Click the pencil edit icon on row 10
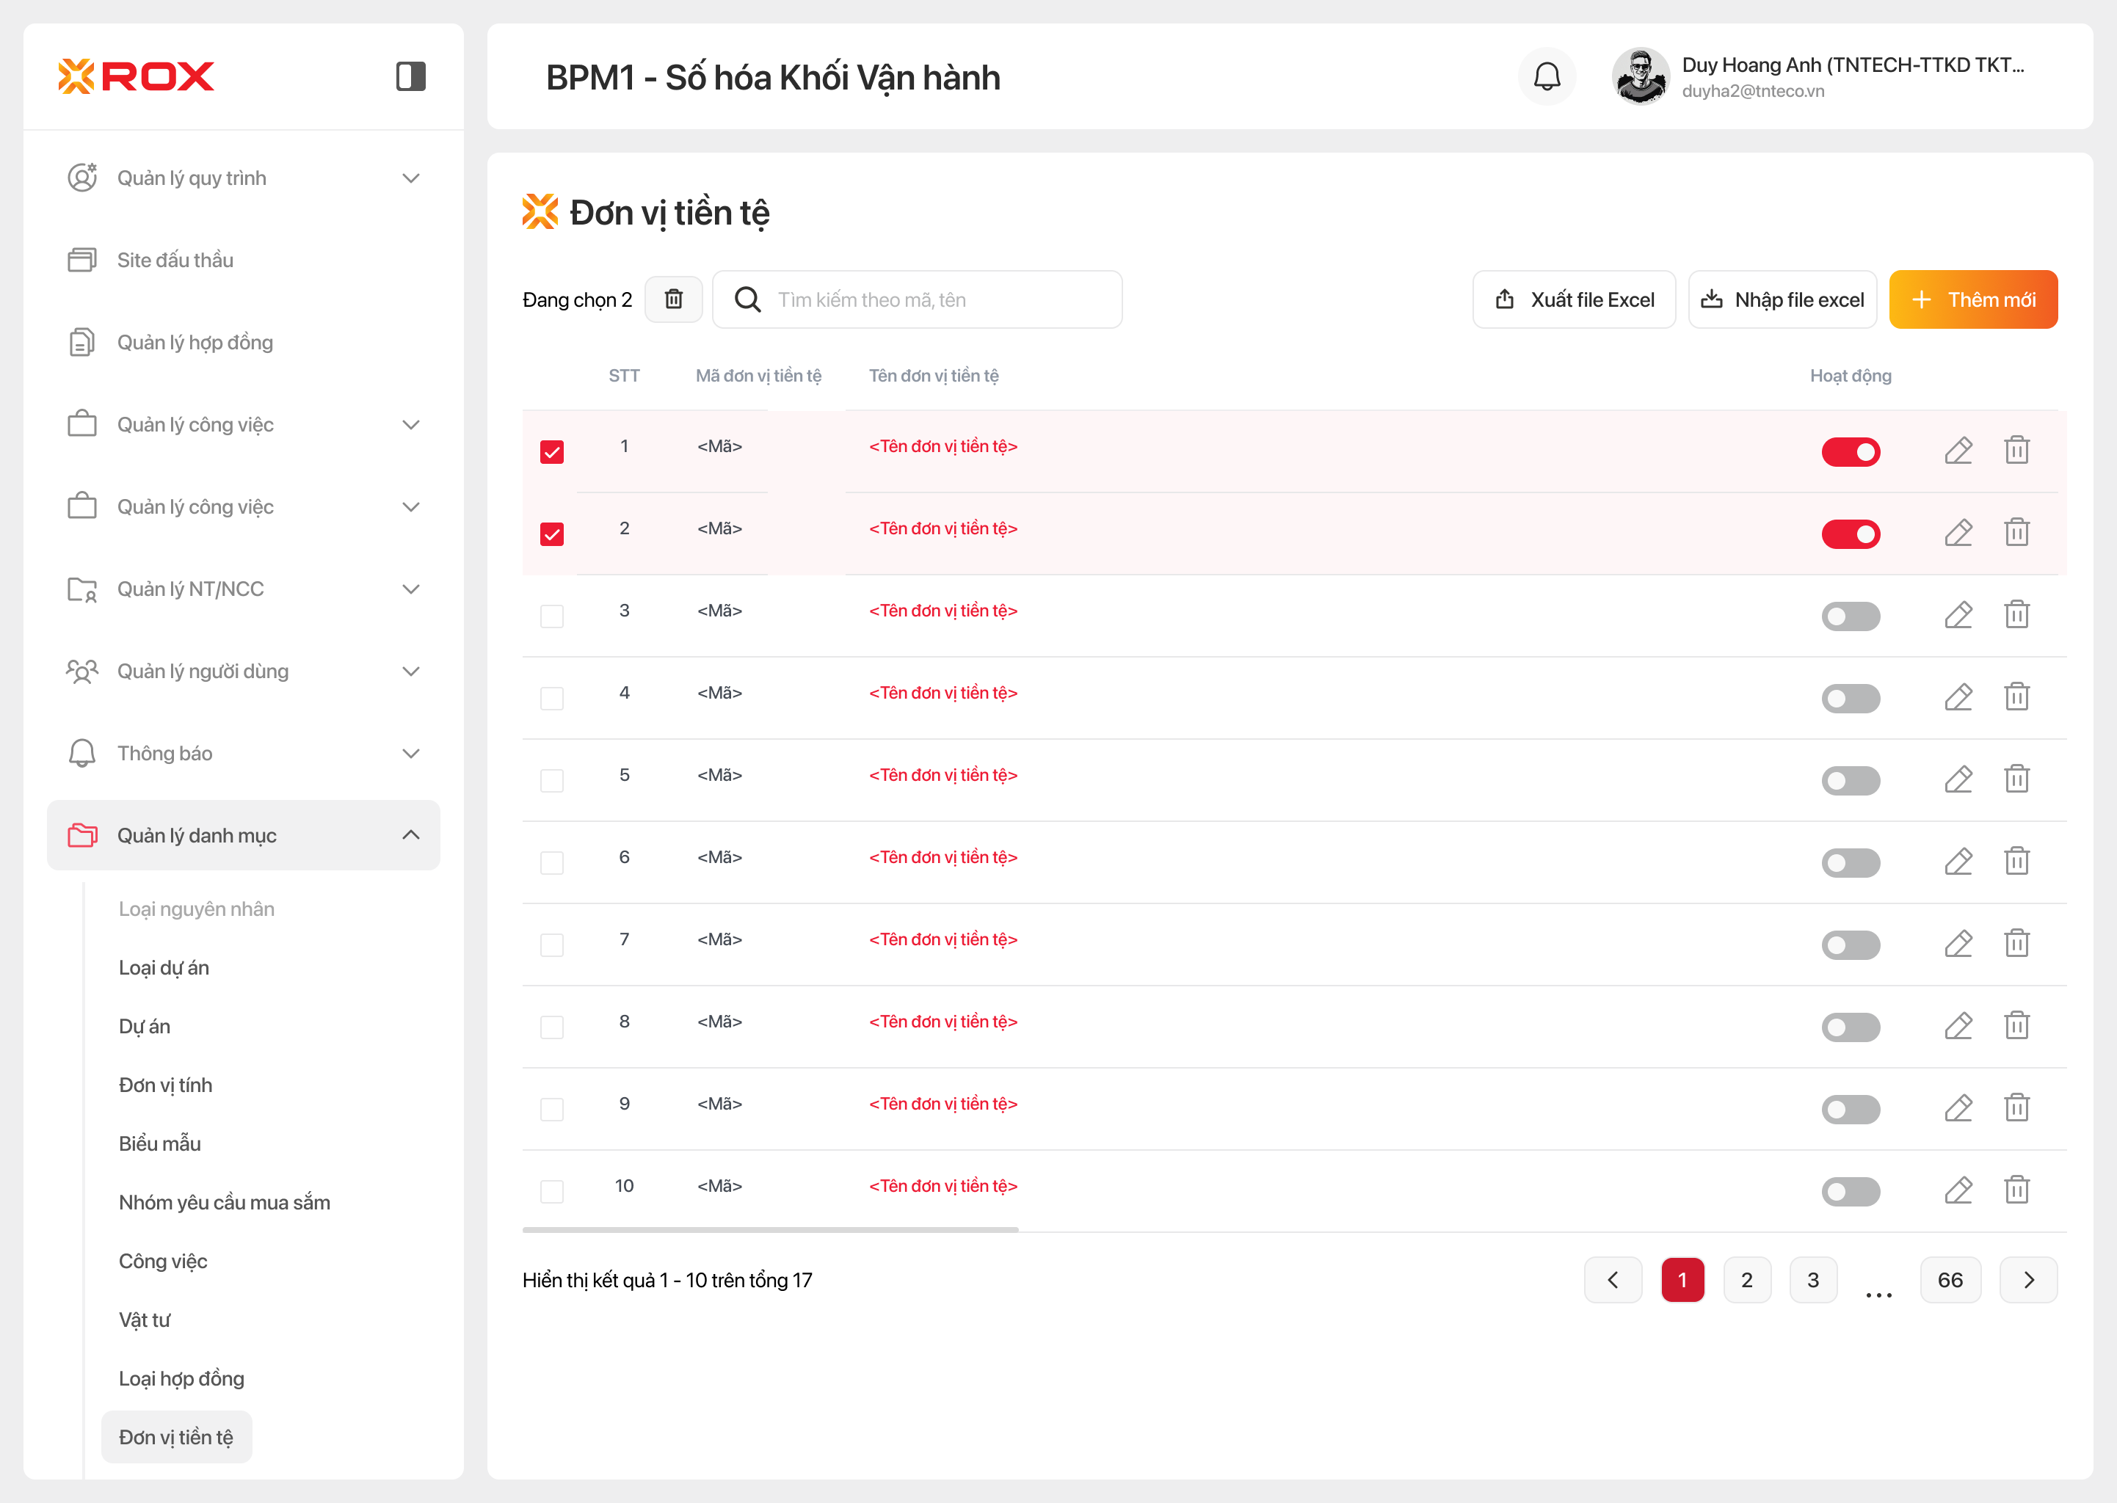Viewport: 2117px width, 1503px height. pyautogui.click(x=1958, y=1190)
